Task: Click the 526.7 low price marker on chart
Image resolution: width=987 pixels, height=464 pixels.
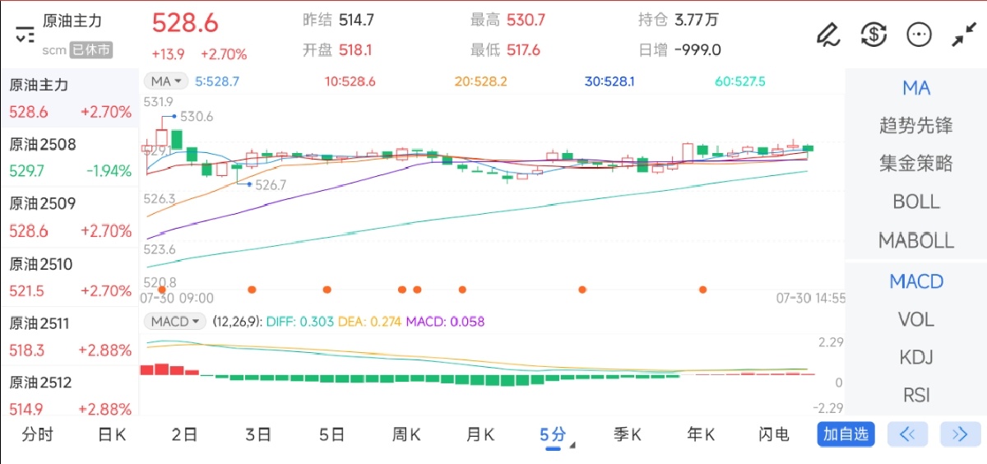Action: pos(271,185)
